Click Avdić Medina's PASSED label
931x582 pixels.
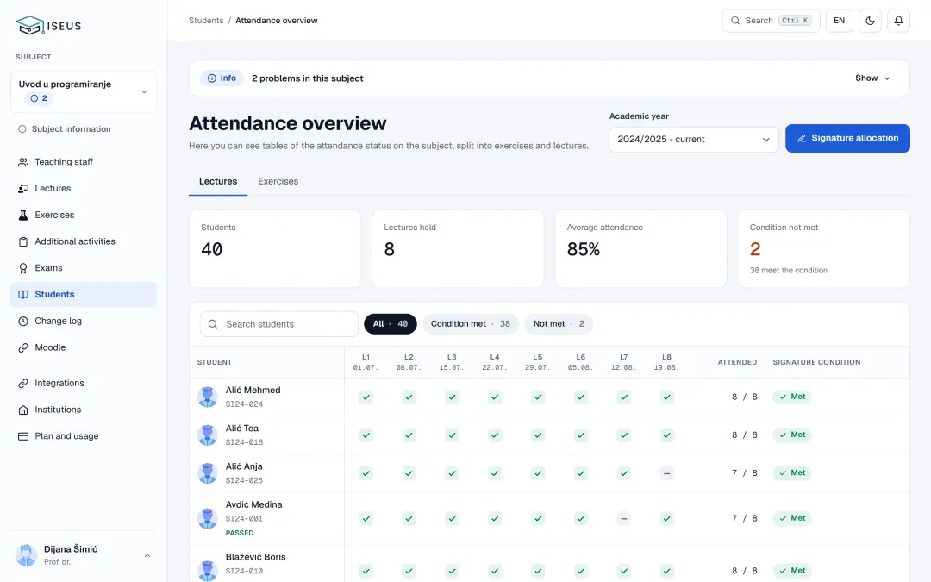(x=240, y=533)
